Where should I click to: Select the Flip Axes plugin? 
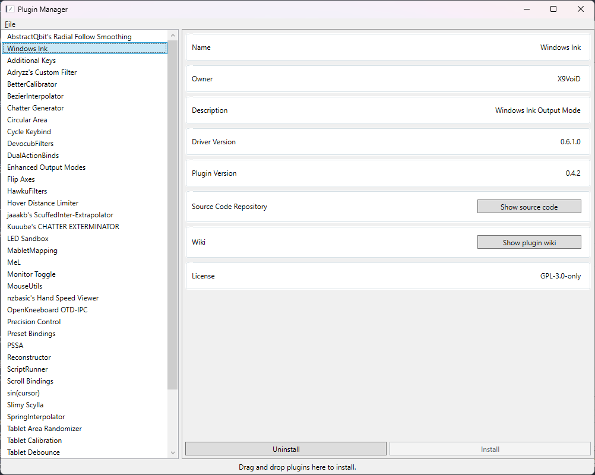pyautogui.click(x=20, y=179)
